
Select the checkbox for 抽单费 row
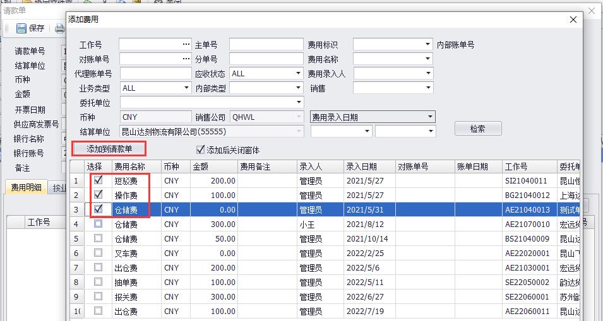98,282
